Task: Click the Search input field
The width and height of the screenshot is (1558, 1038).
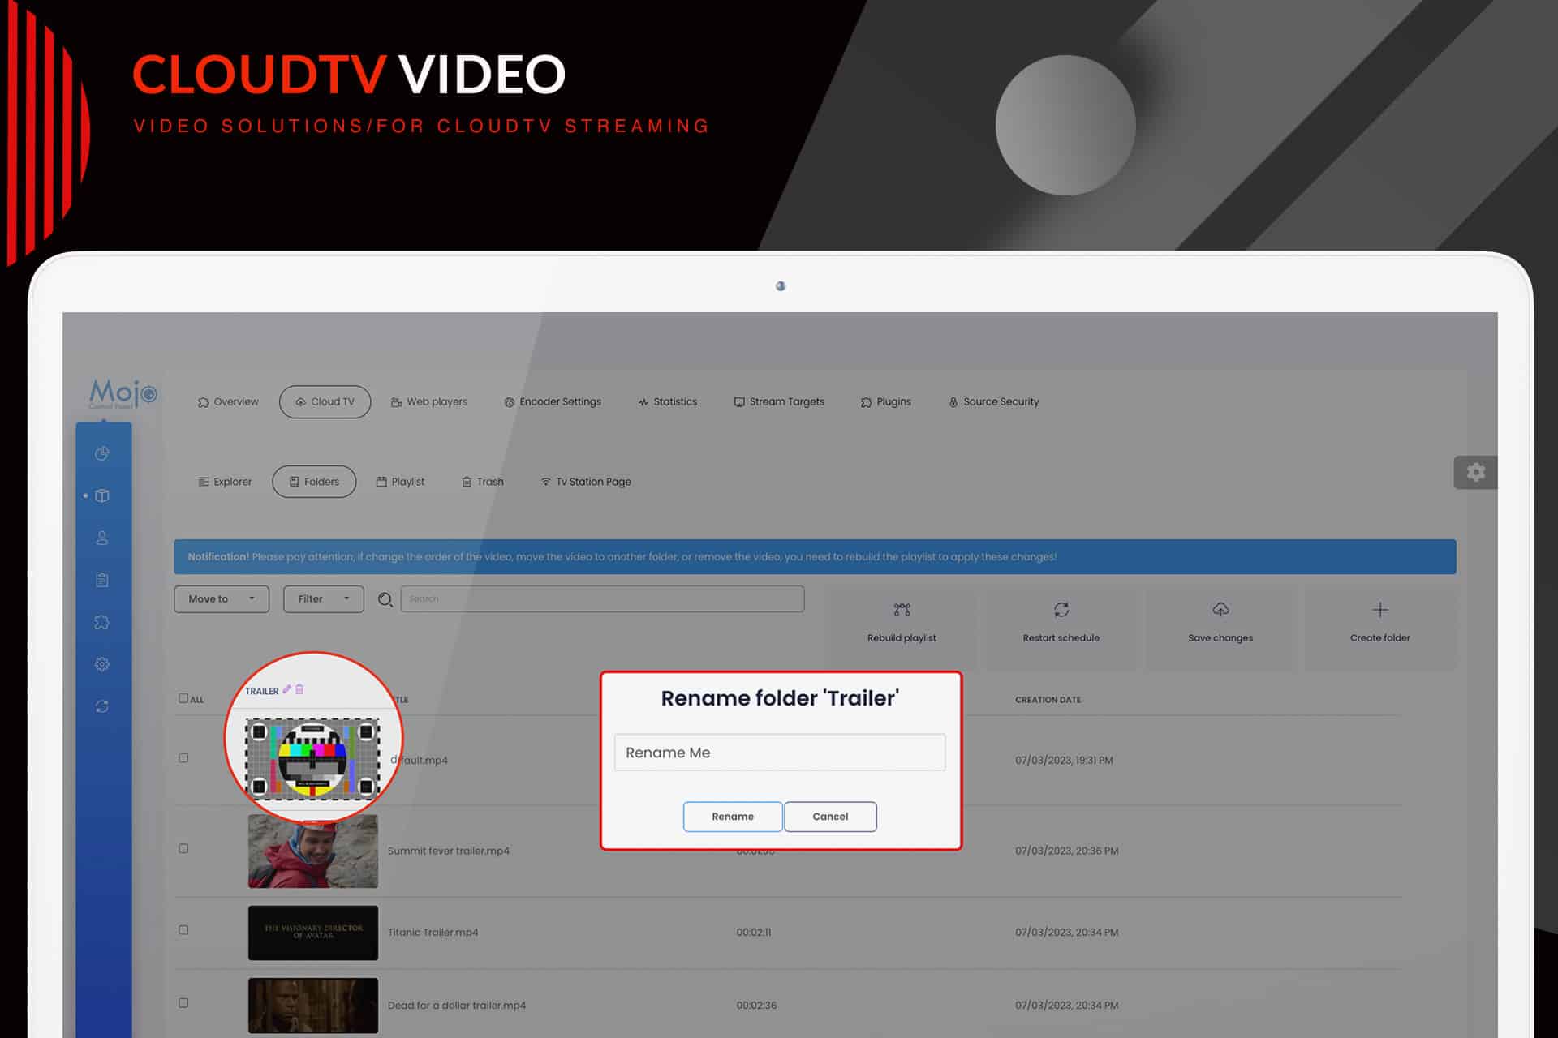Action: tap(602, 599)
